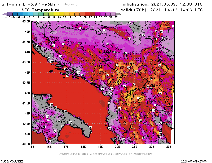
Task: Click the '23E' longitude label
Action: [169, 147]
